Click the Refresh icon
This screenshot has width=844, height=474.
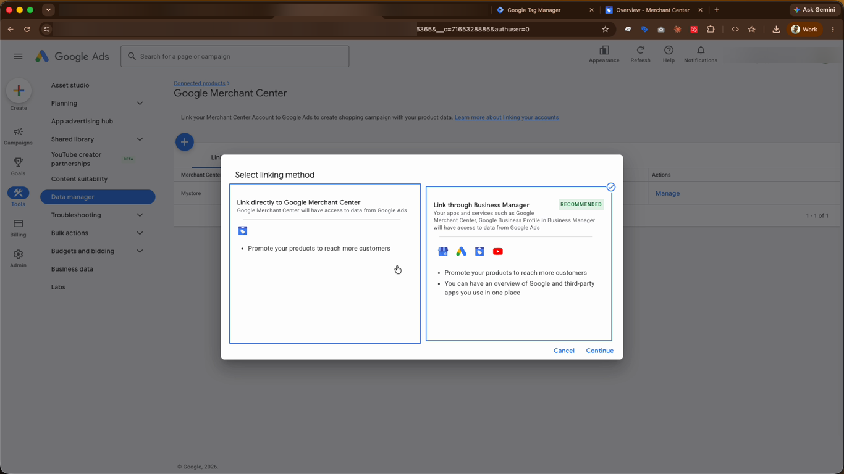tap(640, 51)
